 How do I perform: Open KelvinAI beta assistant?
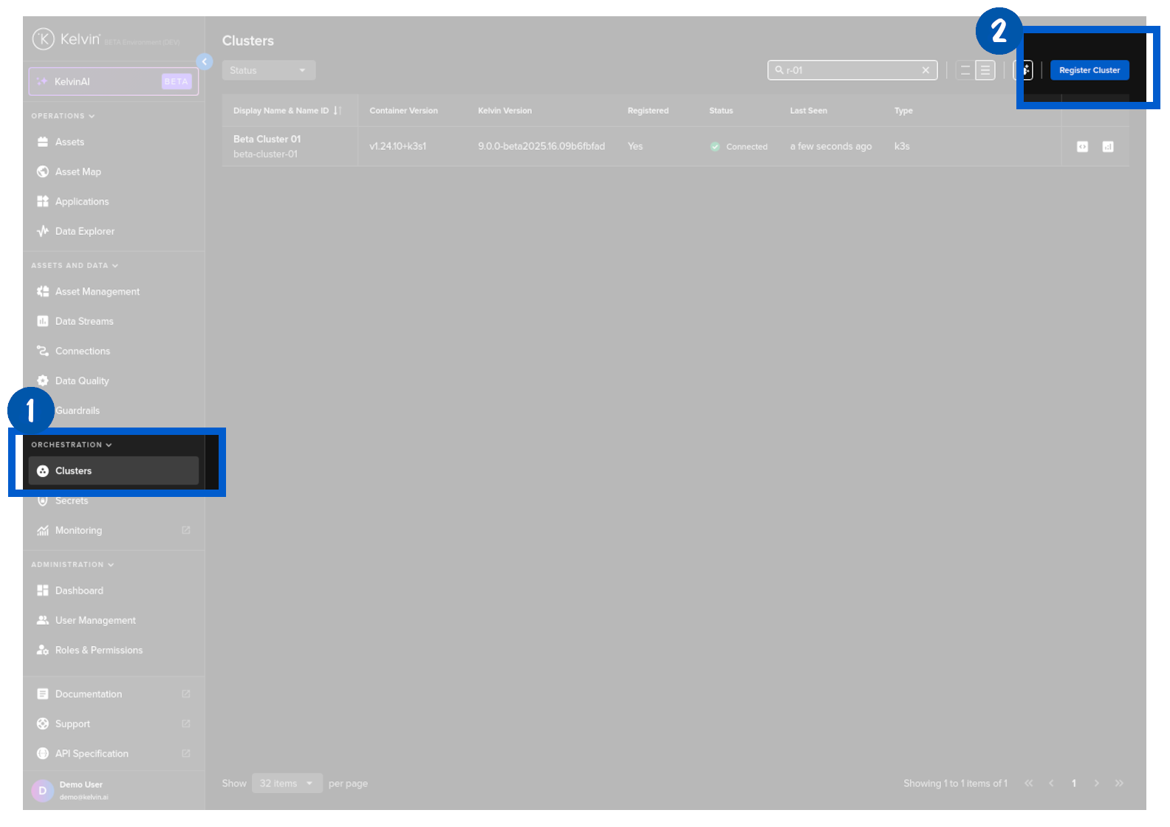coord(113,81)
